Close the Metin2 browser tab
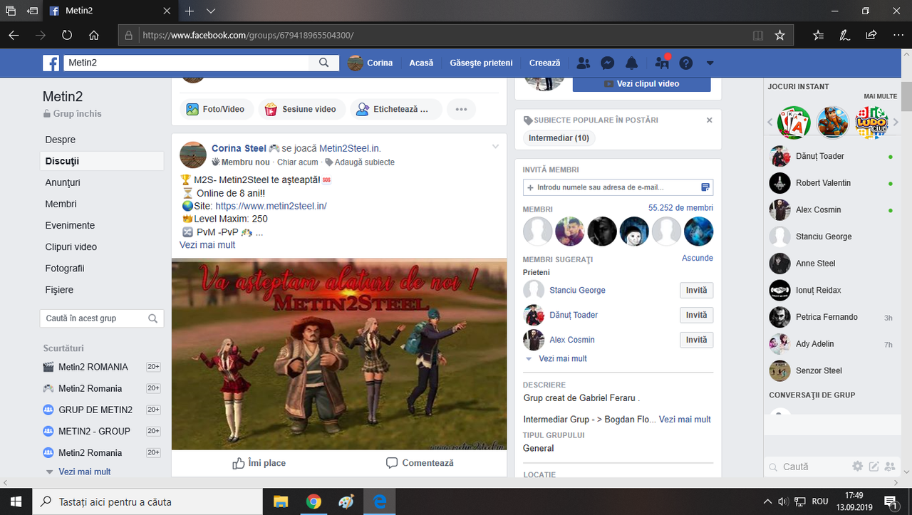The height and width of the screenshot is (515, 912). (167, 11)
